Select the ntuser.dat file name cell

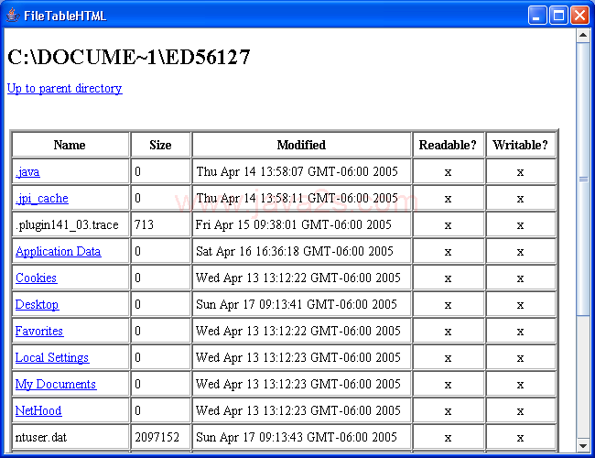click(40, 438)
